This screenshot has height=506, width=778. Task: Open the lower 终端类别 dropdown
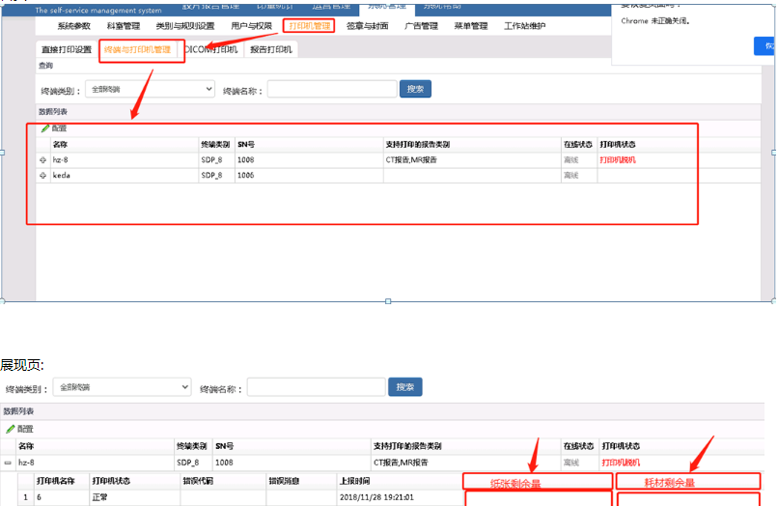(122, 387)
